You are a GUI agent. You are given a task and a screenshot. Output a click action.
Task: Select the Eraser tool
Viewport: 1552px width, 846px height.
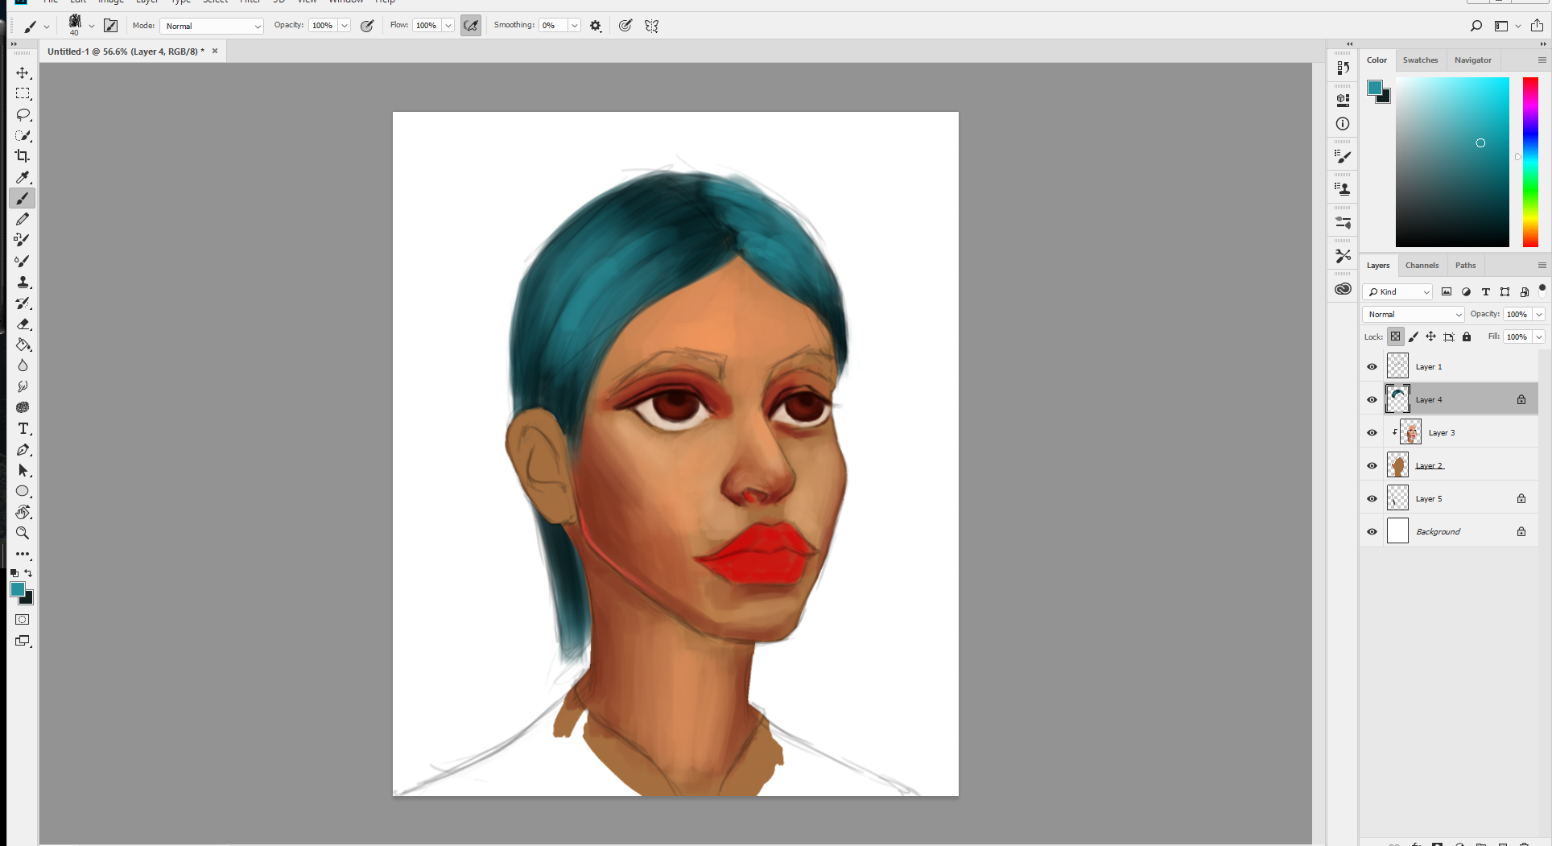(23, 324)
